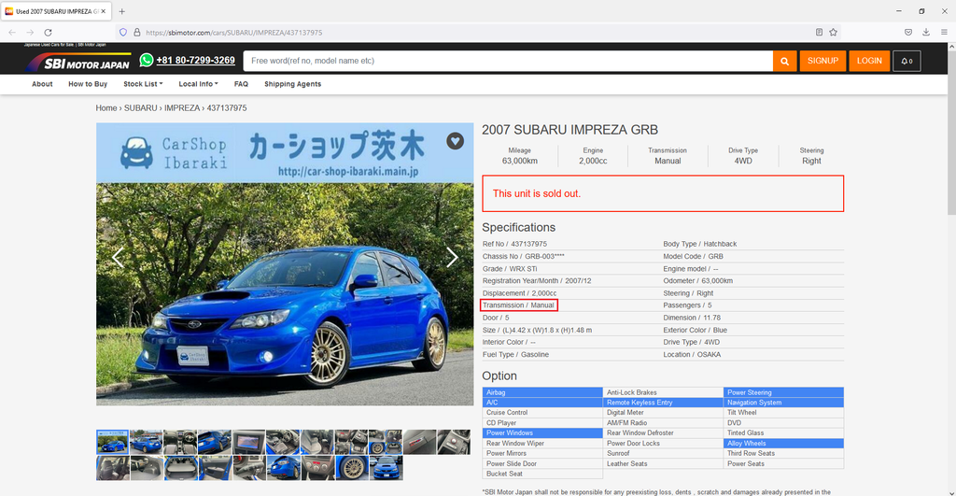Click the main blue Impreza photo

(285, 294)
